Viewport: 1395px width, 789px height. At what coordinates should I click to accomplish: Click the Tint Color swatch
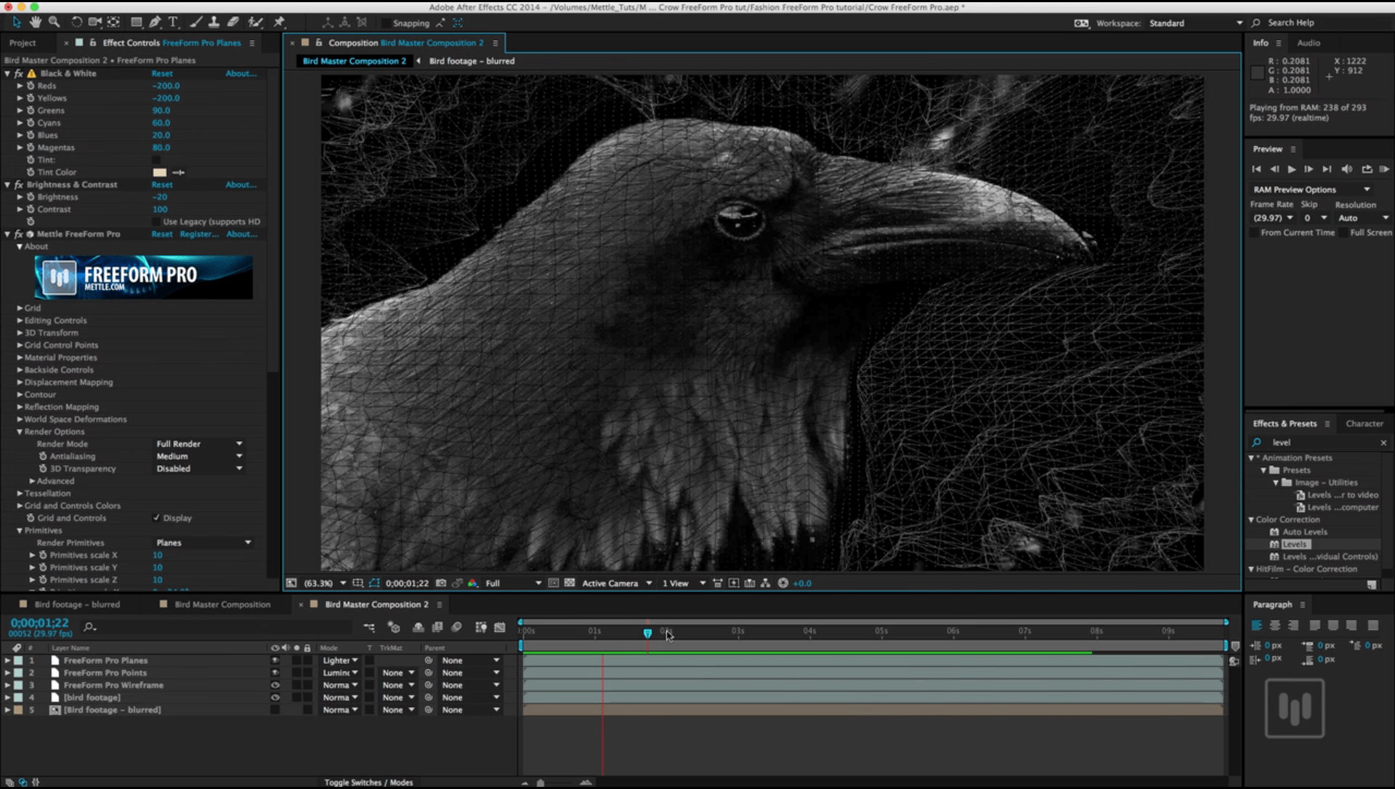pos(160,172)
